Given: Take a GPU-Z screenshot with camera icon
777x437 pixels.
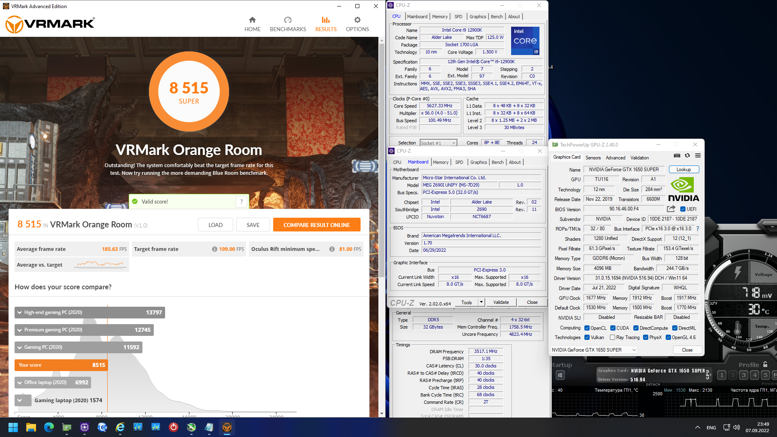Looking at the screenshot, I should click(677, 155).
